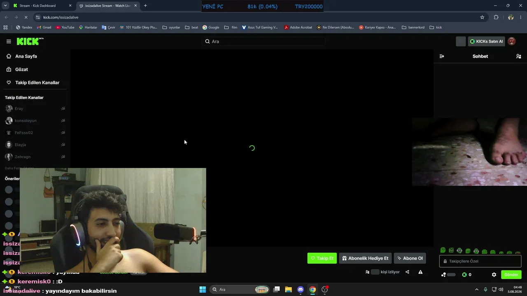Open the Chrome apps grid shortcut

(x=5, y=28)
